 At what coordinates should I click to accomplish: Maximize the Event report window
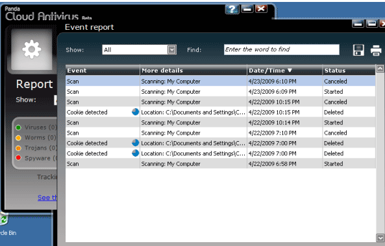click(372, 24)
